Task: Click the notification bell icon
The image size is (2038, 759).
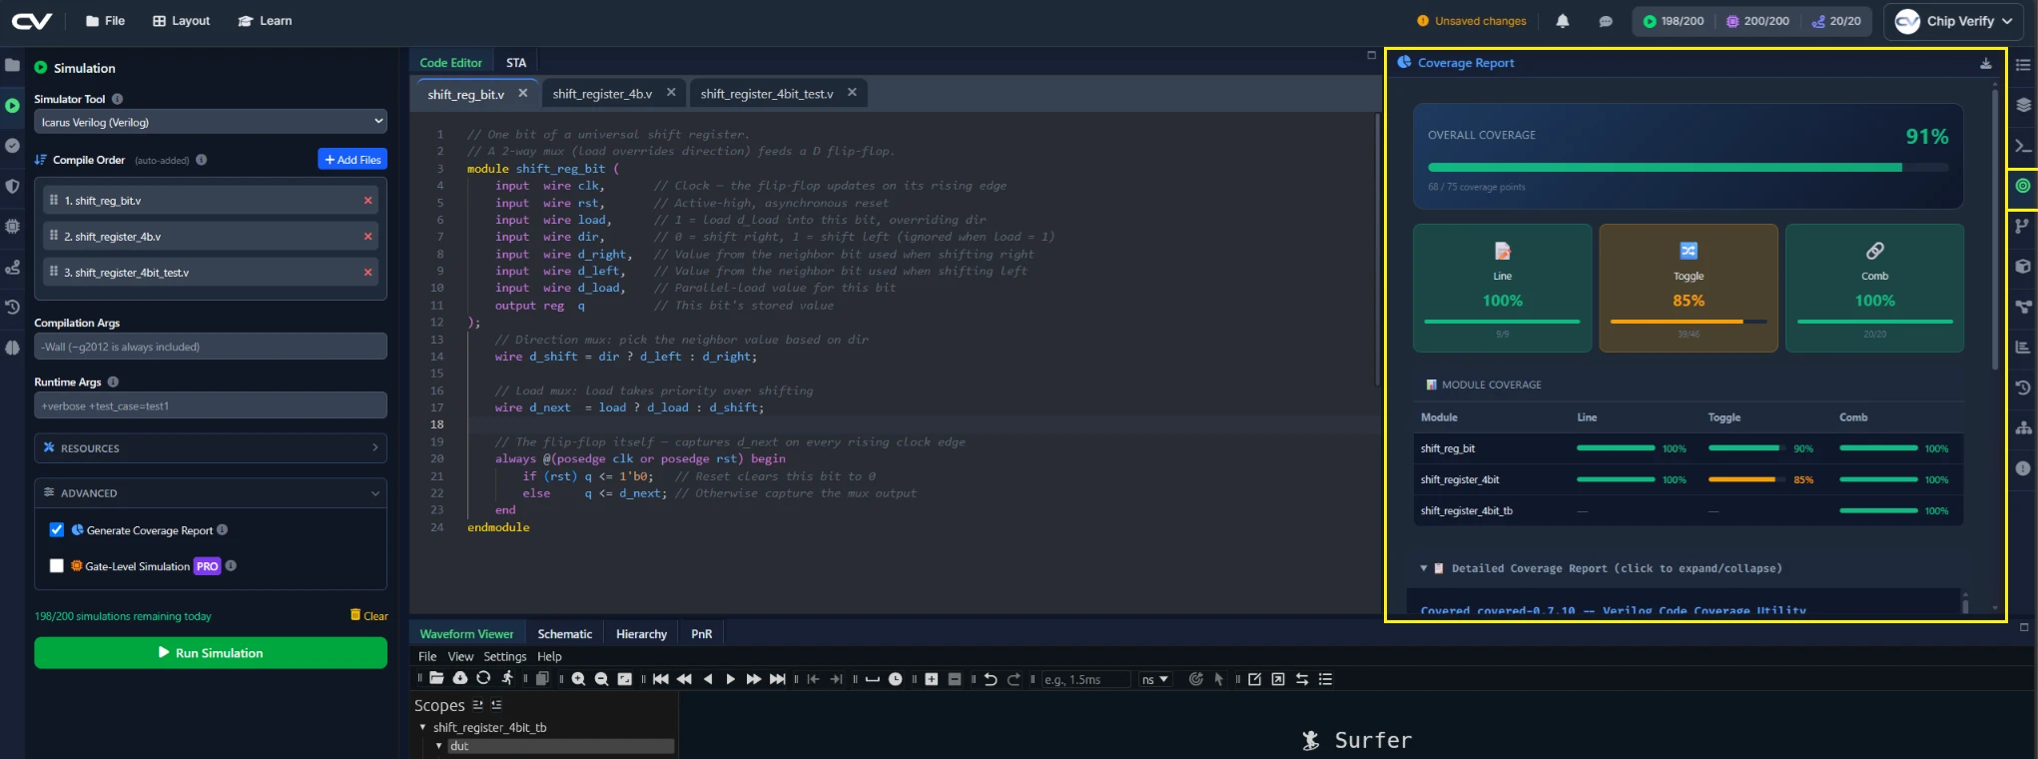Action: [1563, 21]
